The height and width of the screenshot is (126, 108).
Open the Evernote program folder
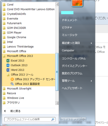pos(29,19)
